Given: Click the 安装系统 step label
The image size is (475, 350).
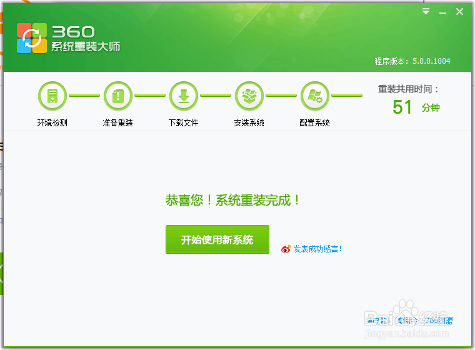Looking at the screenshot, I should pyautogui.click(x=249, y=122).
